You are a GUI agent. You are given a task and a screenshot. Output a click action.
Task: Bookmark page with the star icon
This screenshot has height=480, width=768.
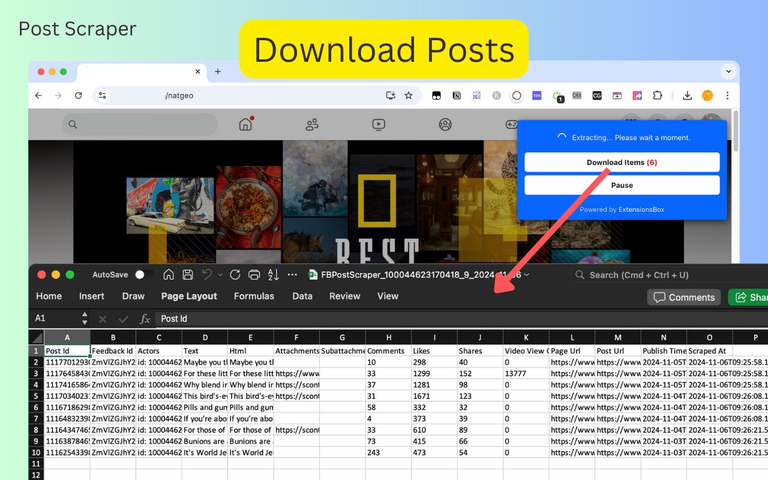coord(409,95)
